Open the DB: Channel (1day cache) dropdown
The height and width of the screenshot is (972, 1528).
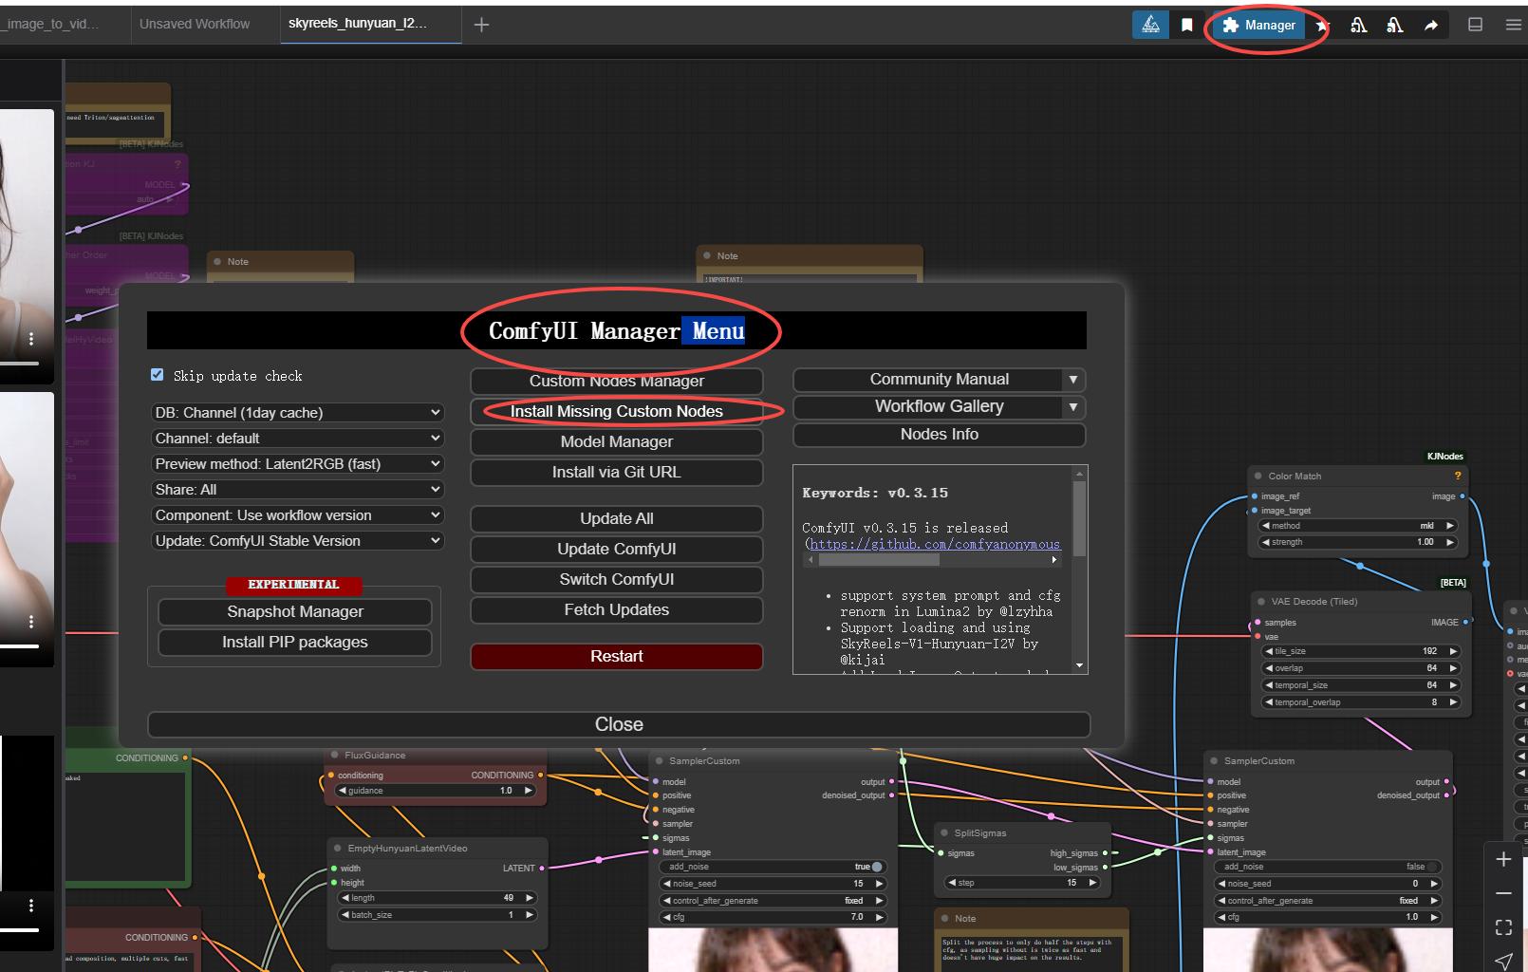pos(297,413)
